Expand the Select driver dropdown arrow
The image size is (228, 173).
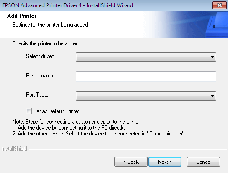click(x=212, y=57)
